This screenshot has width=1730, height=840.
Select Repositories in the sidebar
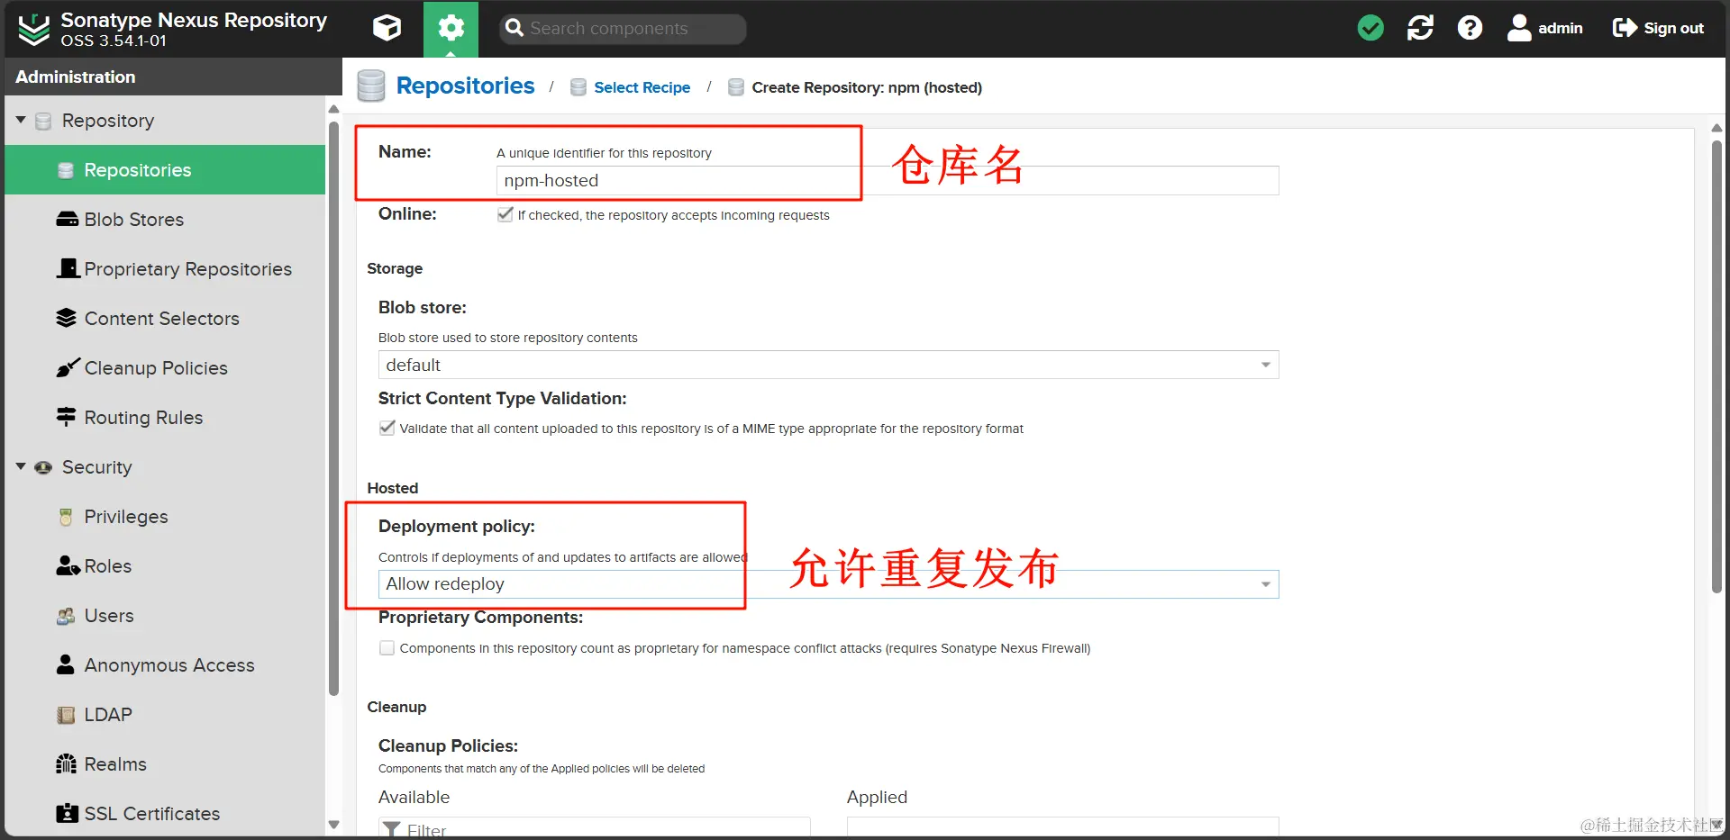[165, 170]
